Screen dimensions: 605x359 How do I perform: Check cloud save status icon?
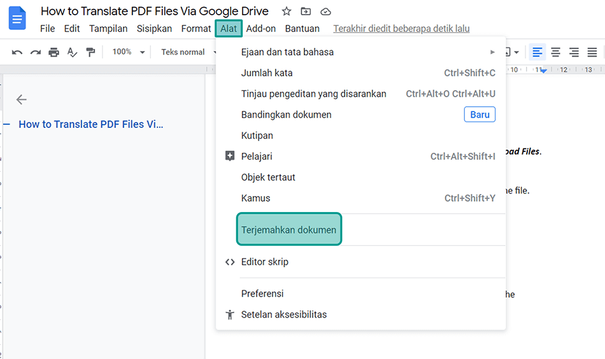(x=325, y=11)
